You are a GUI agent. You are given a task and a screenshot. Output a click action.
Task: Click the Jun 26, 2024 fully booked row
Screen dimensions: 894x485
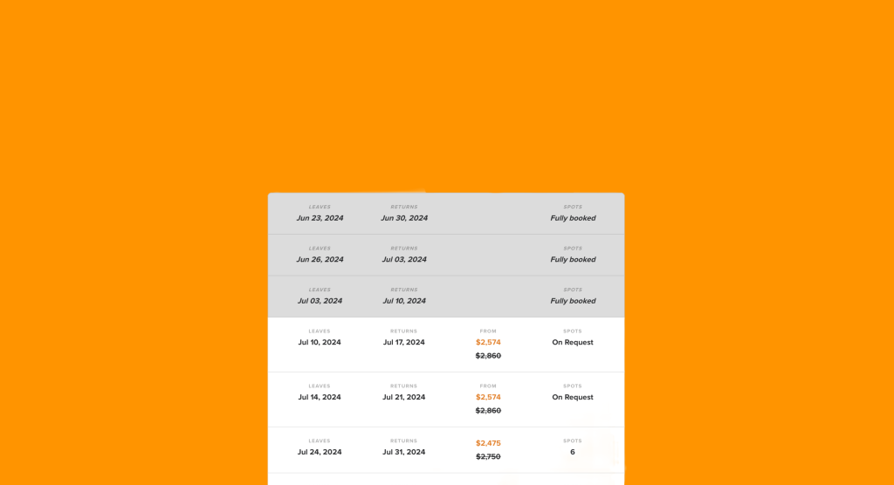[446, 255]
